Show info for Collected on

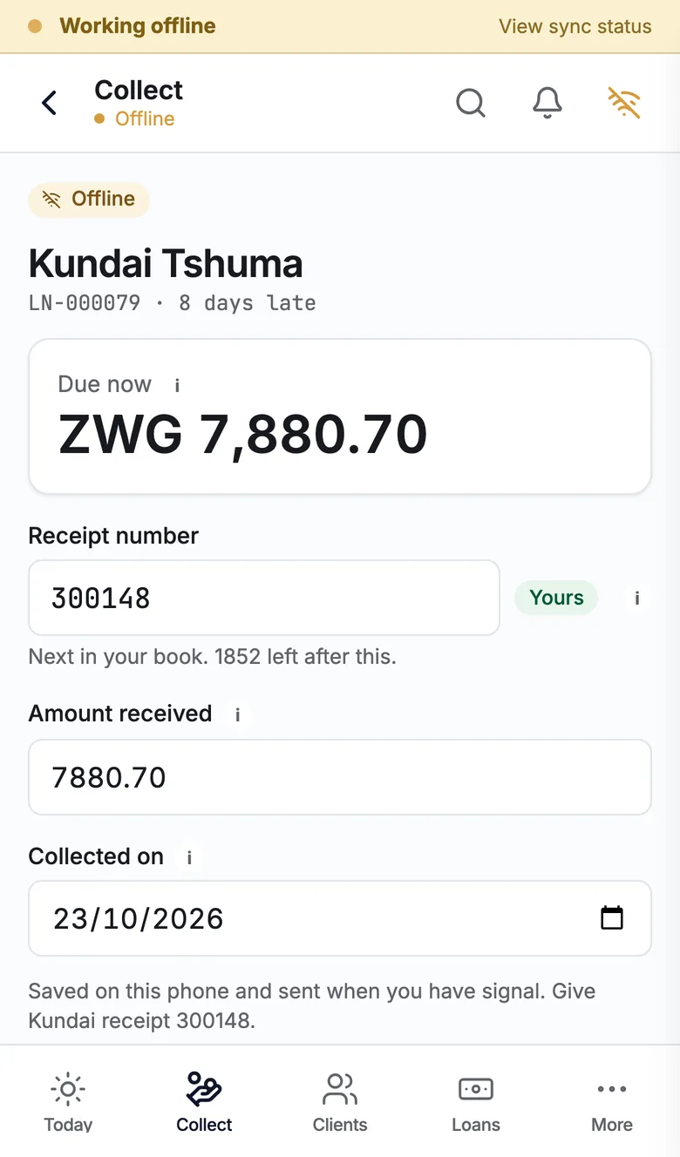click(x=189, y=857)
